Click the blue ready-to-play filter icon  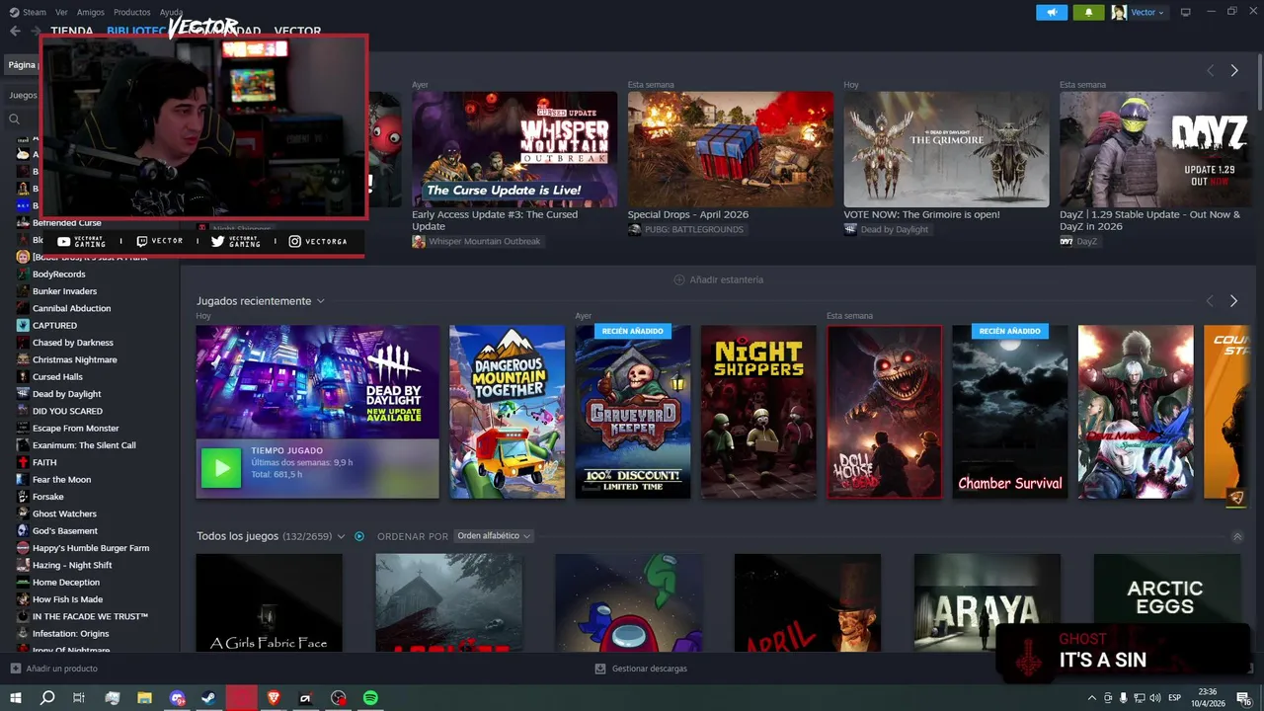coord(359,536)
